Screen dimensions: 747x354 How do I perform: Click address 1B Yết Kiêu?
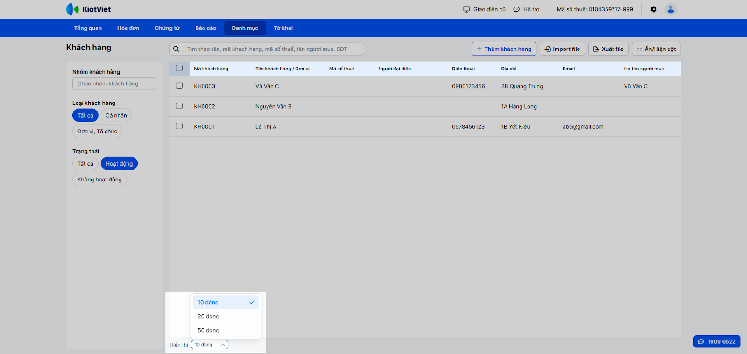tap(516, 126)
